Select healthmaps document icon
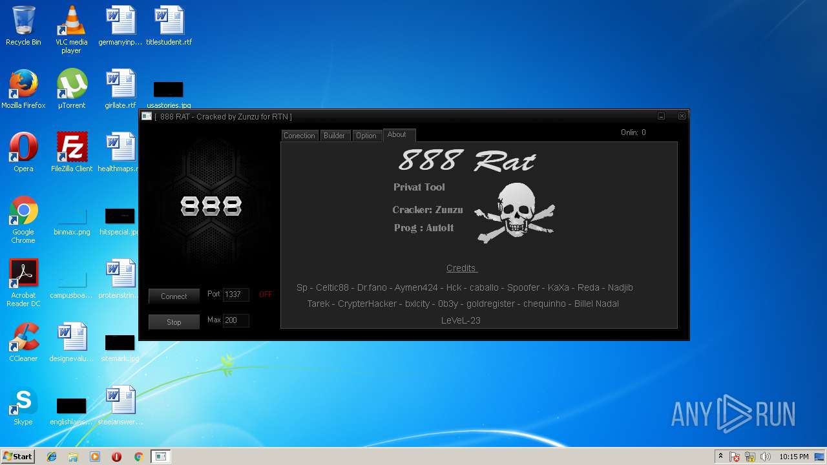 pos(118,152)
